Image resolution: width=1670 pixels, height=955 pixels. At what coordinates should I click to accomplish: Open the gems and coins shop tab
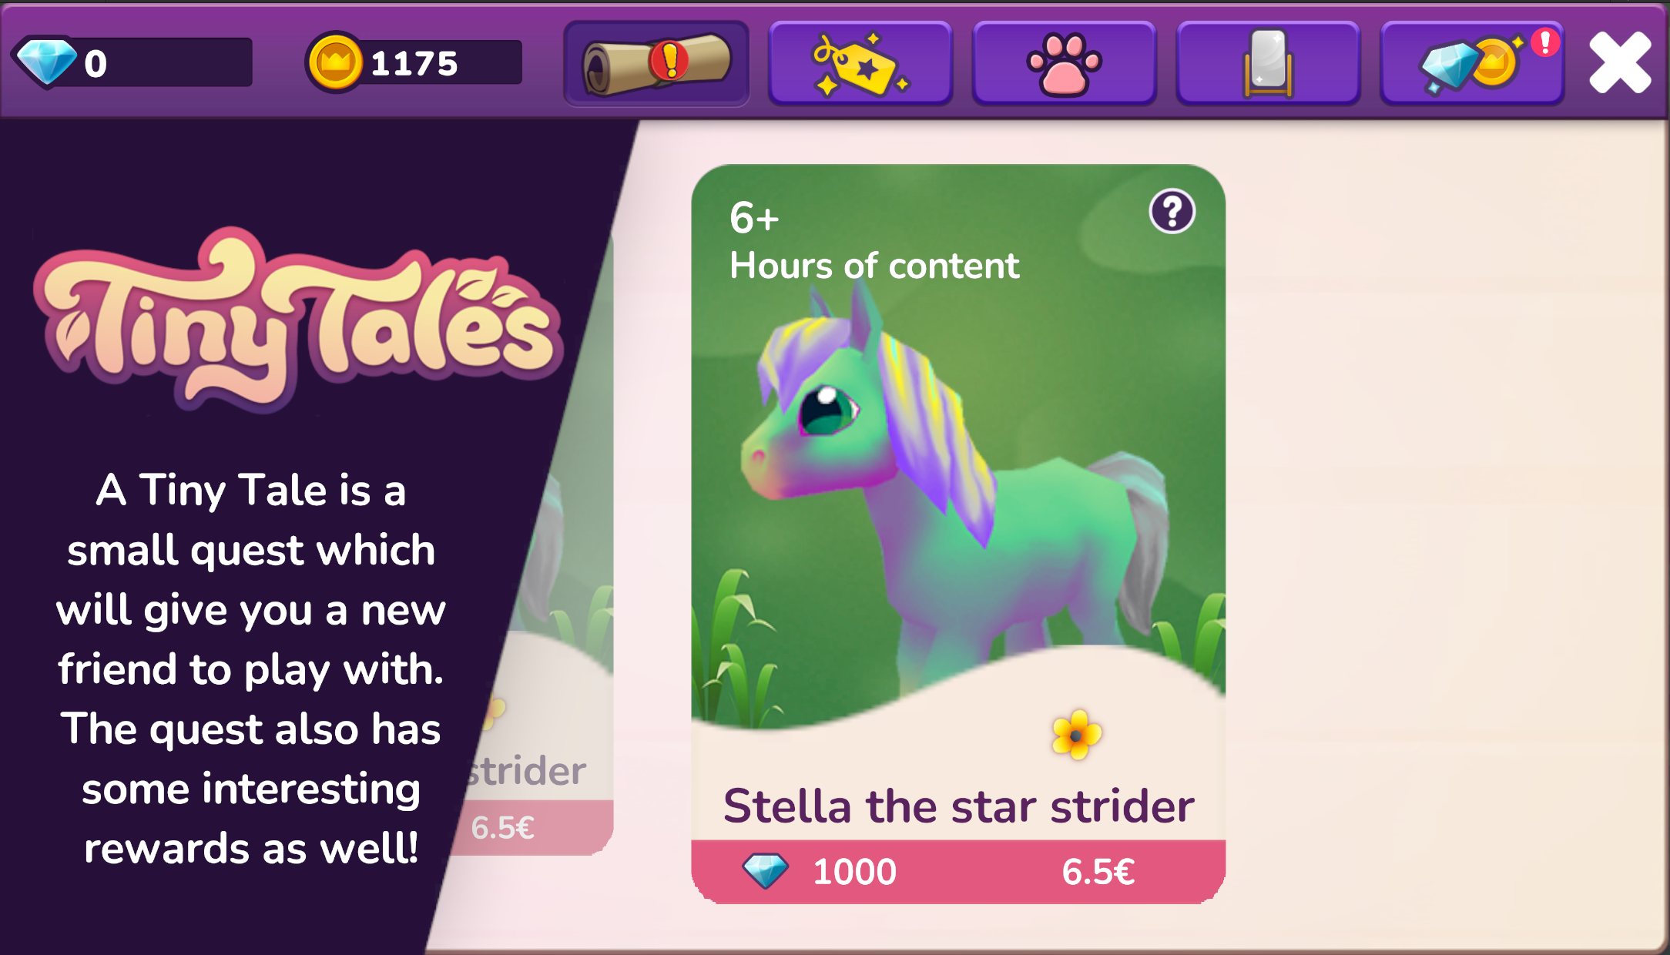click(x=1472, y=64)
